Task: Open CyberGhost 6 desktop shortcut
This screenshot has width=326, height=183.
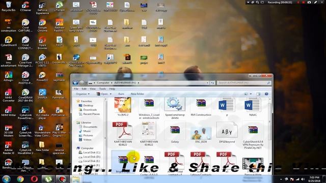Action: click(9, 41)
